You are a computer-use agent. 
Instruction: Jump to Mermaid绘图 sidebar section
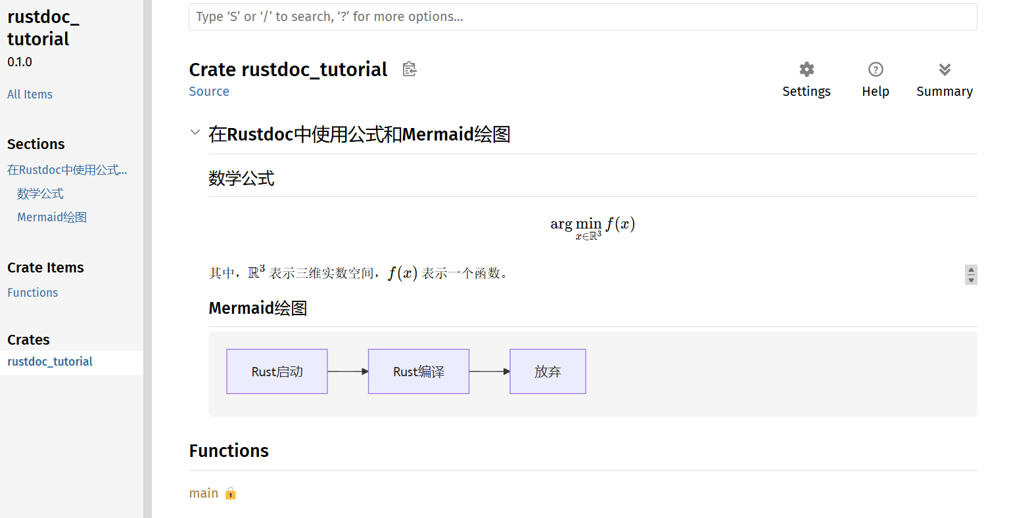(52, 217)
